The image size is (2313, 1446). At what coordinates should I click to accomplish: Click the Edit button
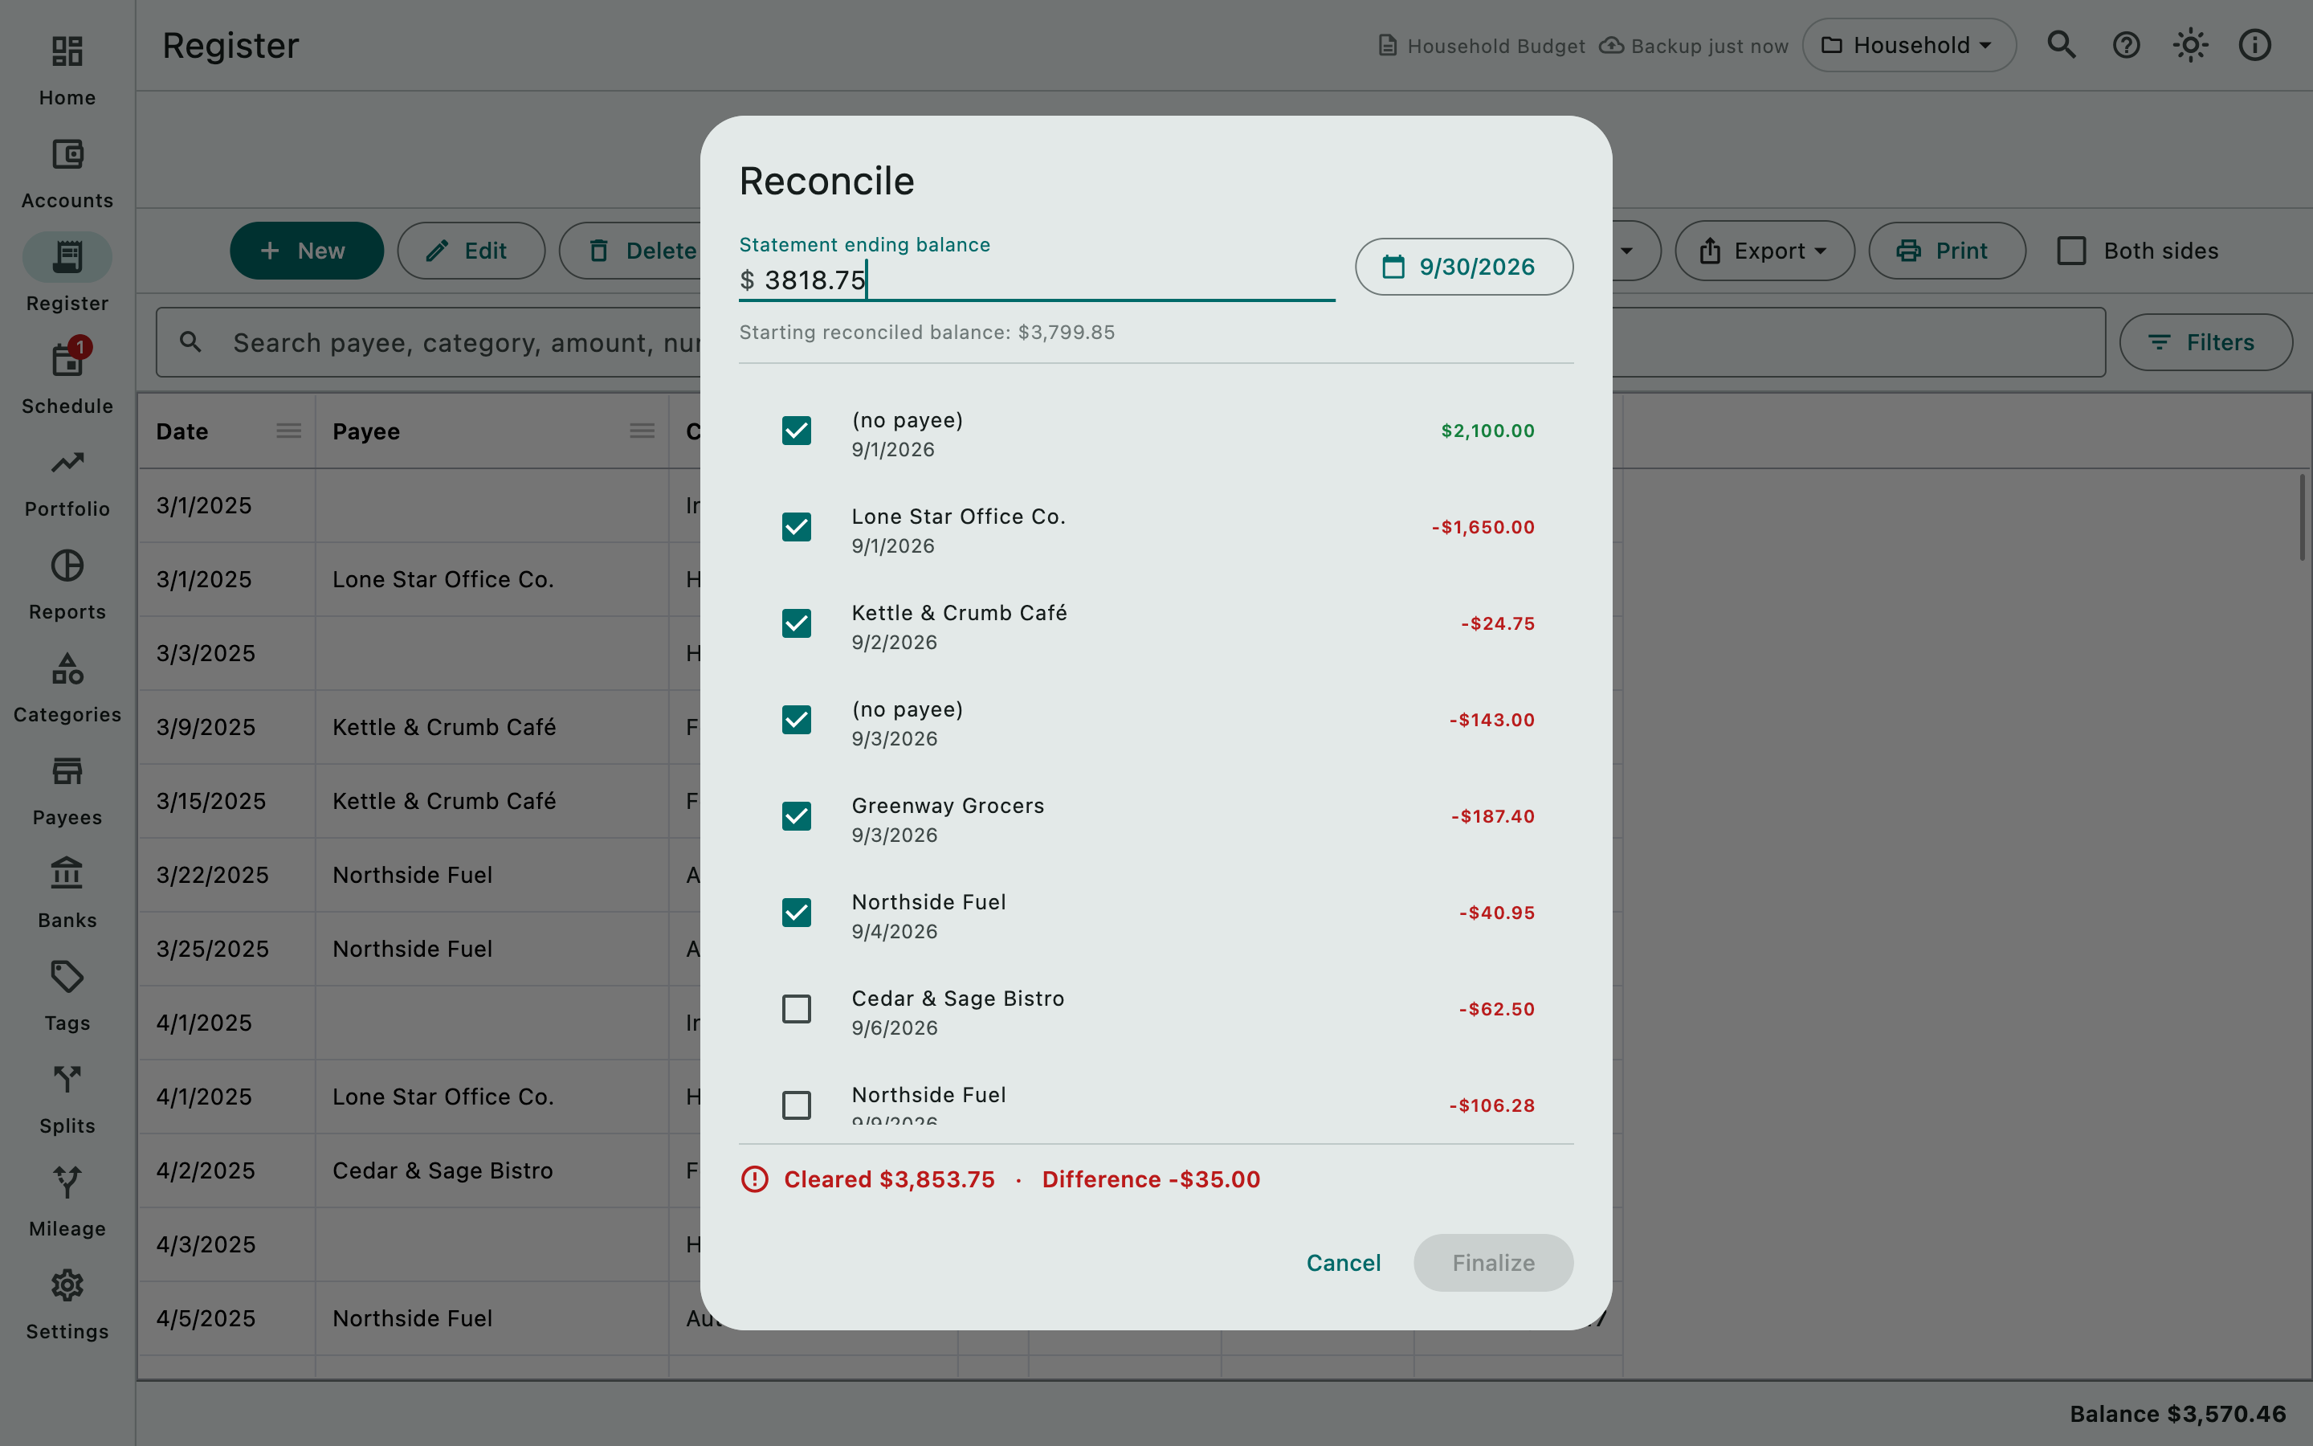pos(471,251)
